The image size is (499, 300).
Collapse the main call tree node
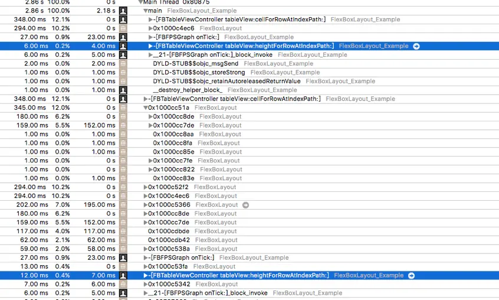point(146,11)
